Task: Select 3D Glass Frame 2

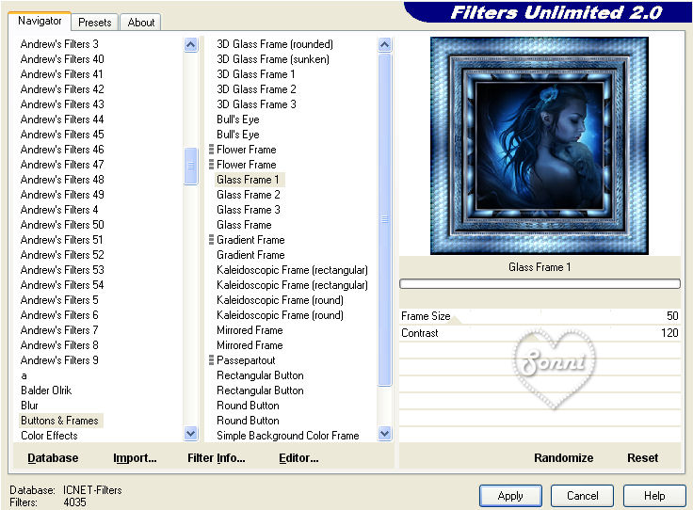Action: click(x=256, y=89)
